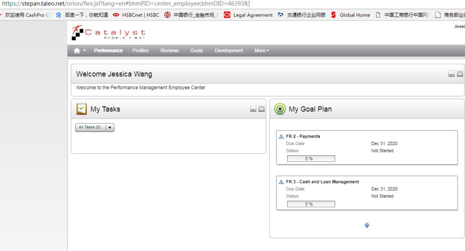Open the CashPro bookmark
This screenshot has height=251, width=465.
pyautogui.click(x=25, y=15)
